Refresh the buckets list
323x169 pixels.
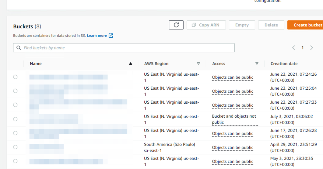point(176,25)
